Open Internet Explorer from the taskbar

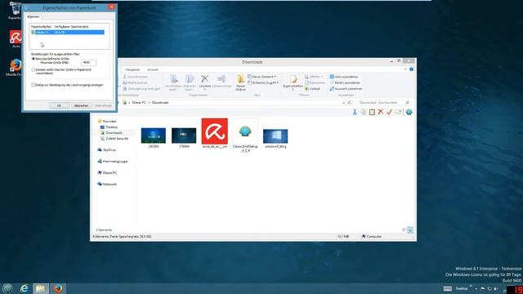click(x=24, y=288)
